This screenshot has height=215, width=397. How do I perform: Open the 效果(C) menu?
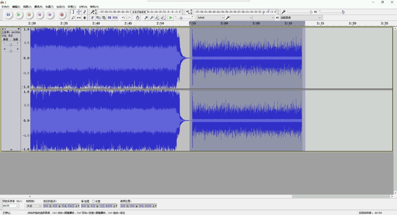pyautogui.click(x=72, y=7)
